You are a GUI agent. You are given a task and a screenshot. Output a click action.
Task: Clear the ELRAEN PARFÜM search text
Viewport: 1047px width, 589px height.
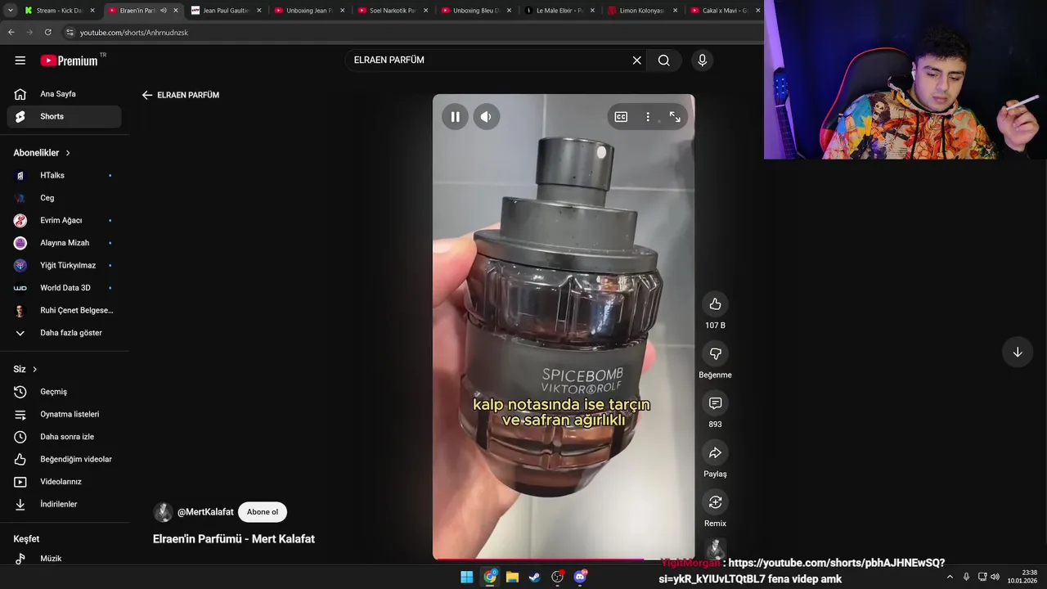coord(636,61)
